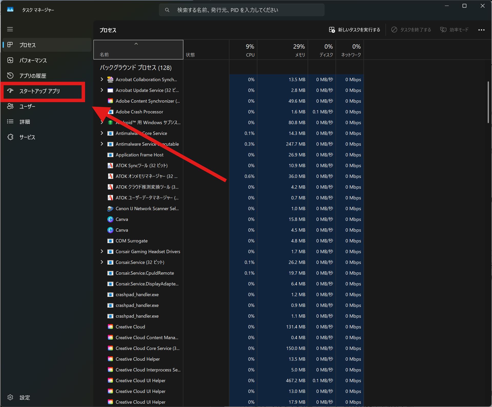Click the Canva 15.8 MB process icon
The image size is (492, 407).
tap(110, 219)
